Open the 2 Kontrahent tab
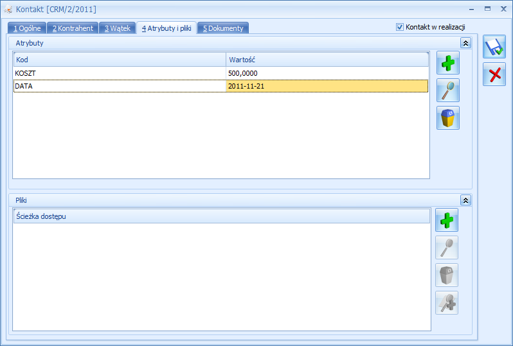Screen dimensions: 513x346 click(x=73, y=28)
